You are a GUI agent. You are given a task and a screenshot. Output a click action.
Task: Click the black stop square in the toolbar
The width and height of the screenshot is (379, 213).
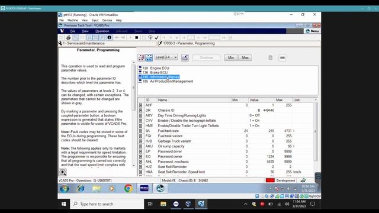(x=137, y=38)
